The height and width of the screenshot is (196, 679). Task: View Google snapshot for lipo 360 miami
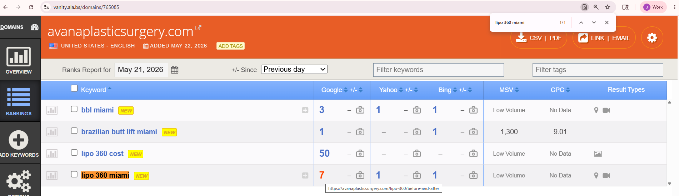(x=360, y=175)
